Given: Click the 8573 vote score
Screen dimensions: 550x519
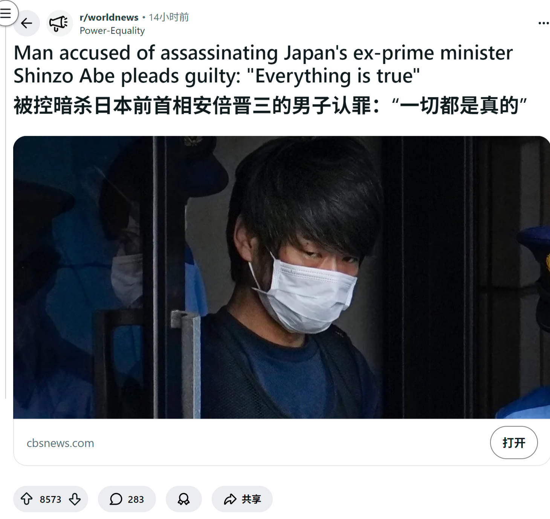Looking at the screenshot, I should (50, 499).
